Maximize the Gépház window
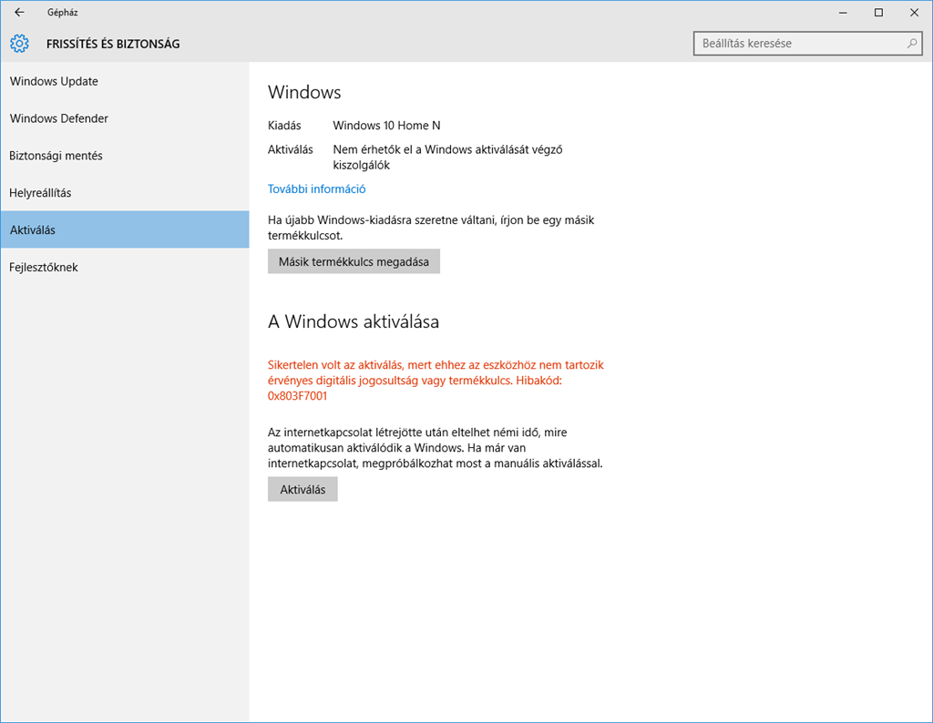Viewport: 933px width, 723px height. (878, 13)
